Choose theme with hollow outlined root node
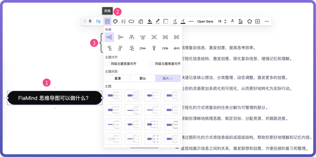316x157 pixels. (113, 139)
